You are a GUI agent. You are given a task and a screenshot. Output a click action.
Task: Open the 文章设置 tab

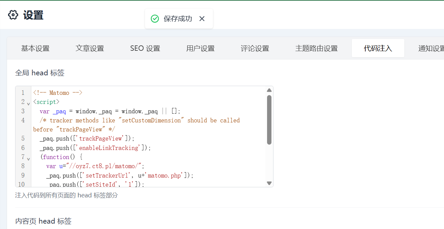90,48
